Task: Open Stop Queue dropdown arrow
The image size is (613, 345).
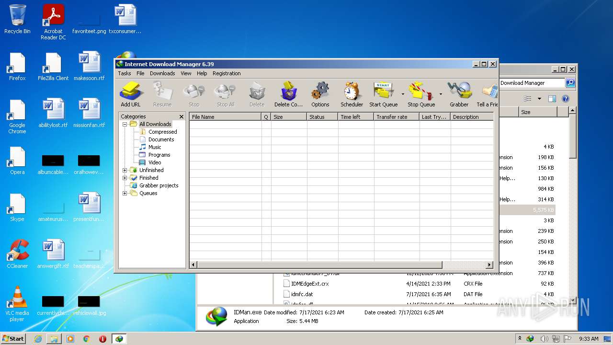Action: click(x=441, y=94)
